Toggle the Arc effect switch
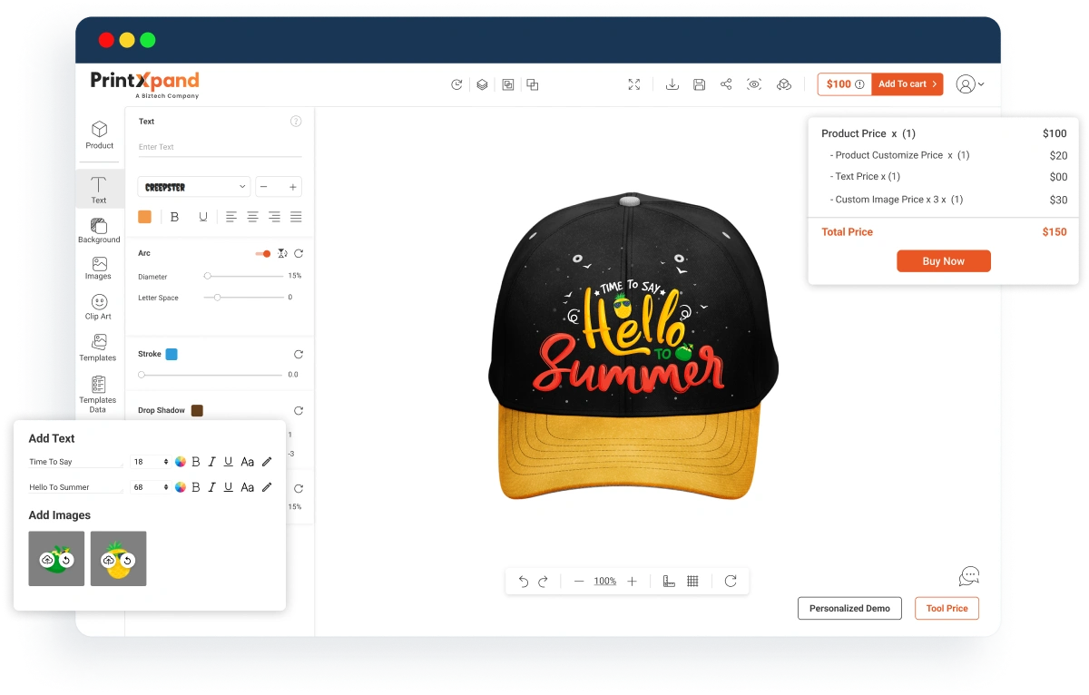 263,254
